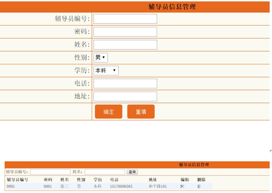Click the 删除 column header
Viewport: 272px width, 193px height.
(201, 180)
